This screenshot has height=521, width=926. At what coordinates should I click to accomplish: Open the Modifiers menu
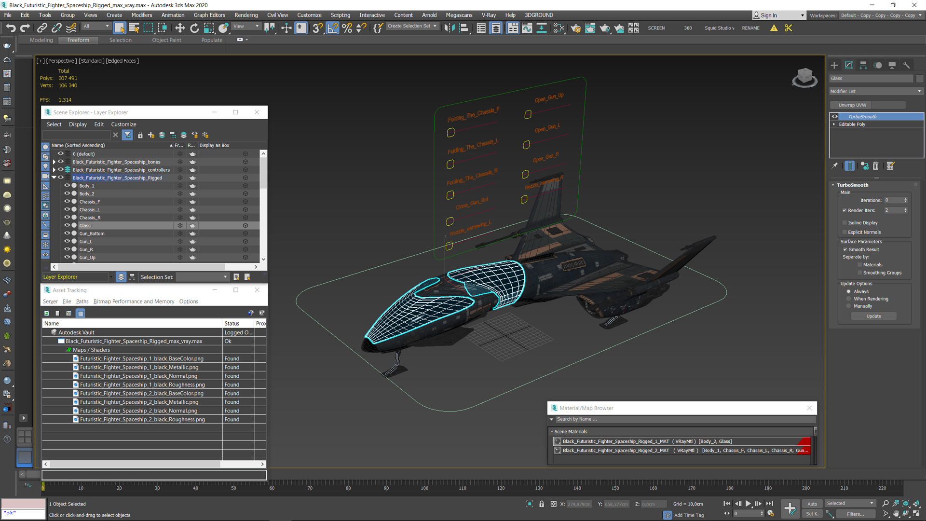tap(142, 15)
